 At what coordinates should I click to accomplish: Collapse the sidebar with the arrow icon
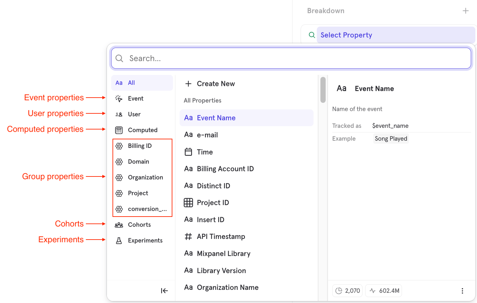tap(164, 291)
